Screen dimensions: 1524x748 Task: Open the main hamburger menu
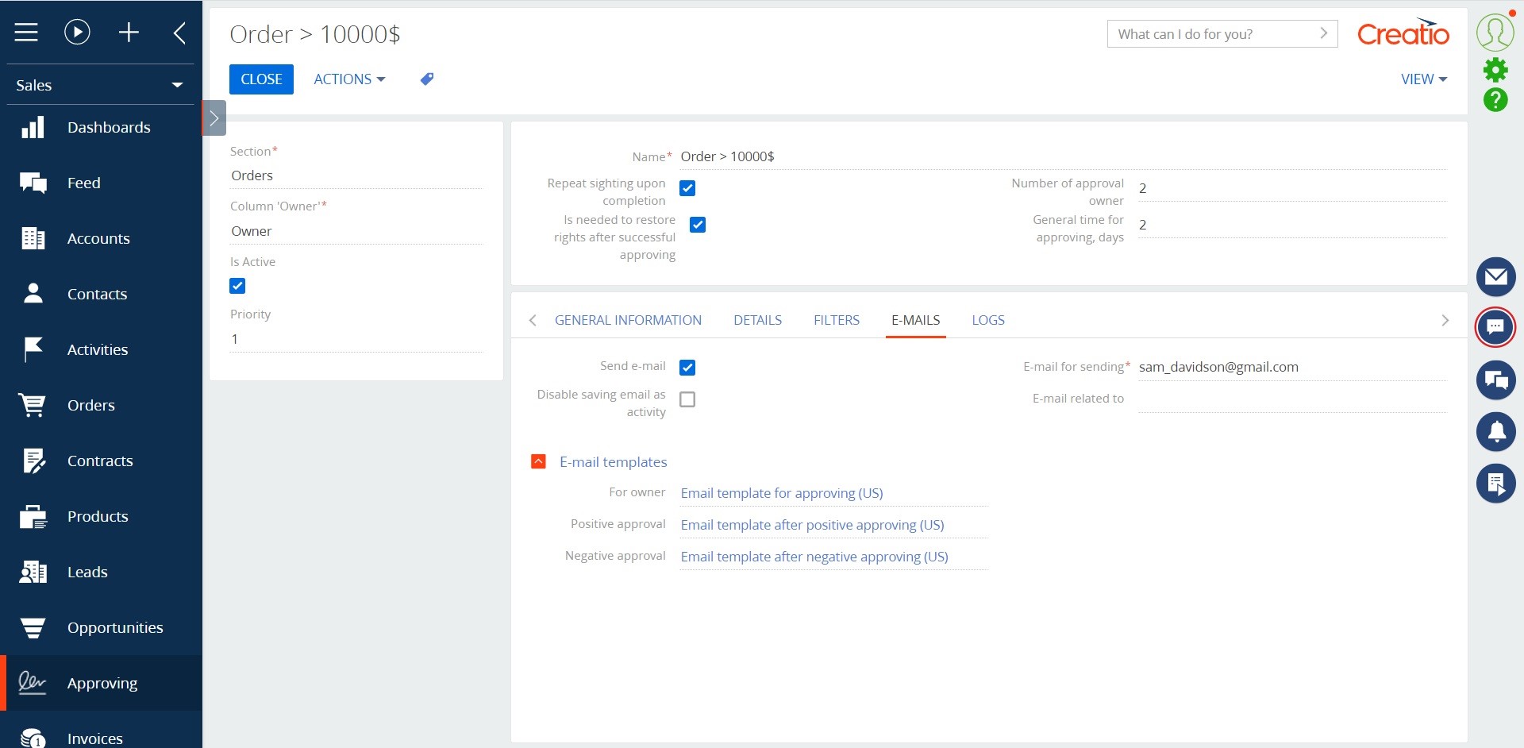[26, 32]
